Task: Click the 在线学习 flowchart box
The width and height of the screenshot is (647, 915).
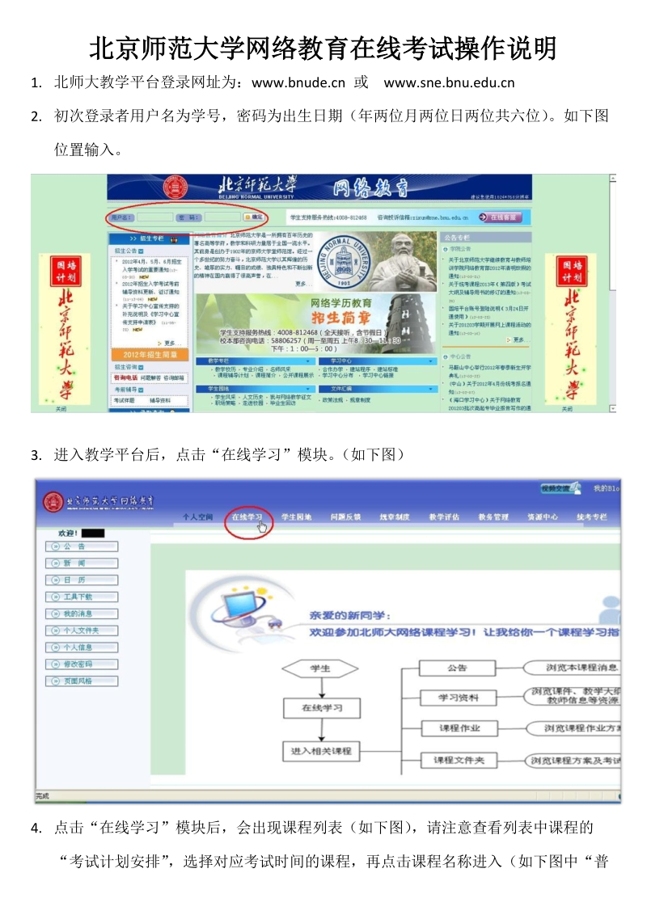Action: [322, 708]
